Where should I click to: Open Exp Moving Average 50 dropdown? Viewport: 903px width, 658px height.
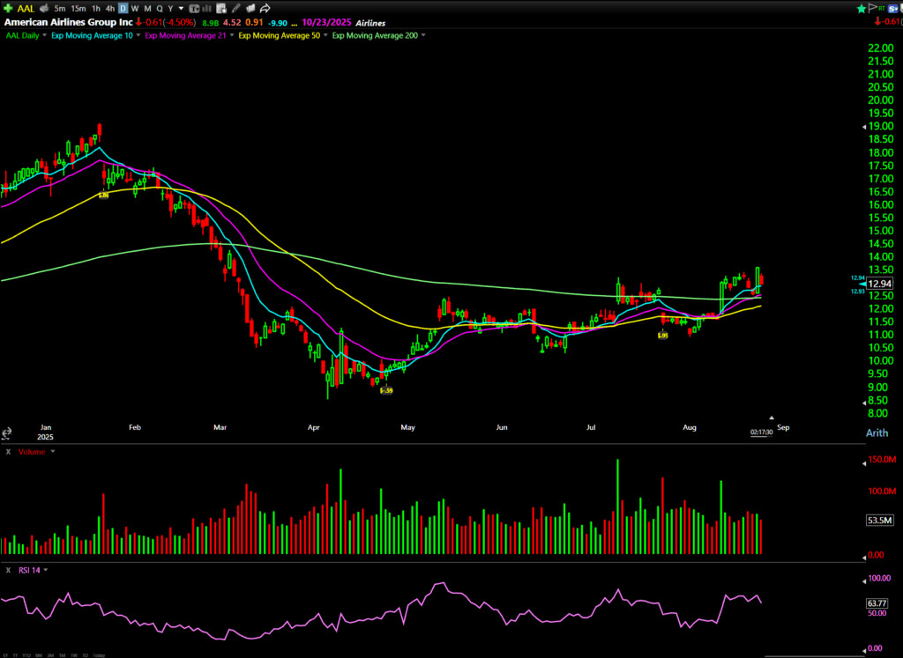coord(325,35)
